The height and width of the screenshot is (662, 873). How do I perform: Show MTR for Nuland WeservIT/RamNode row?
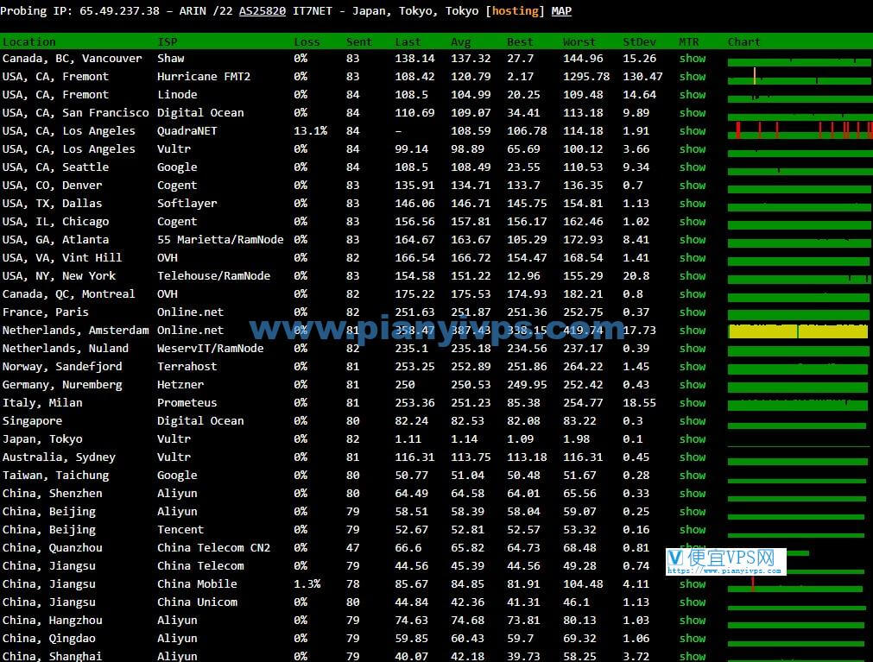[x=692, y=349]
